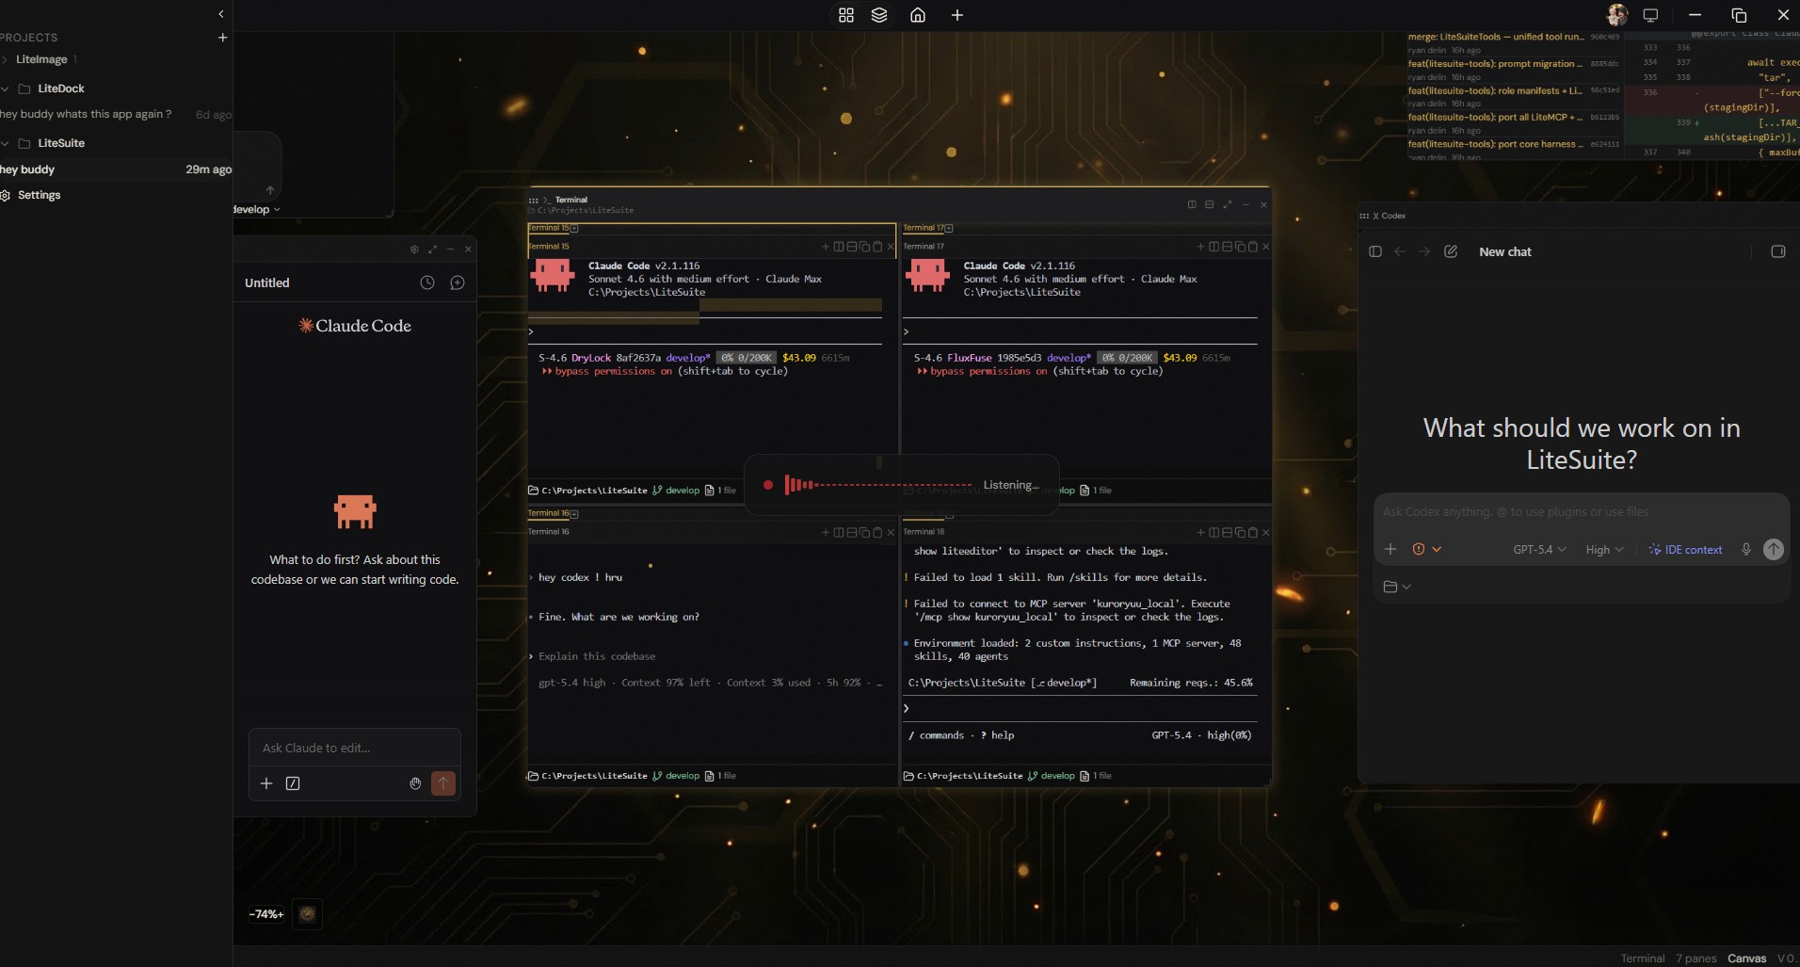Toggle the Codex left sidebar panel

click(x=1375, y=251)
